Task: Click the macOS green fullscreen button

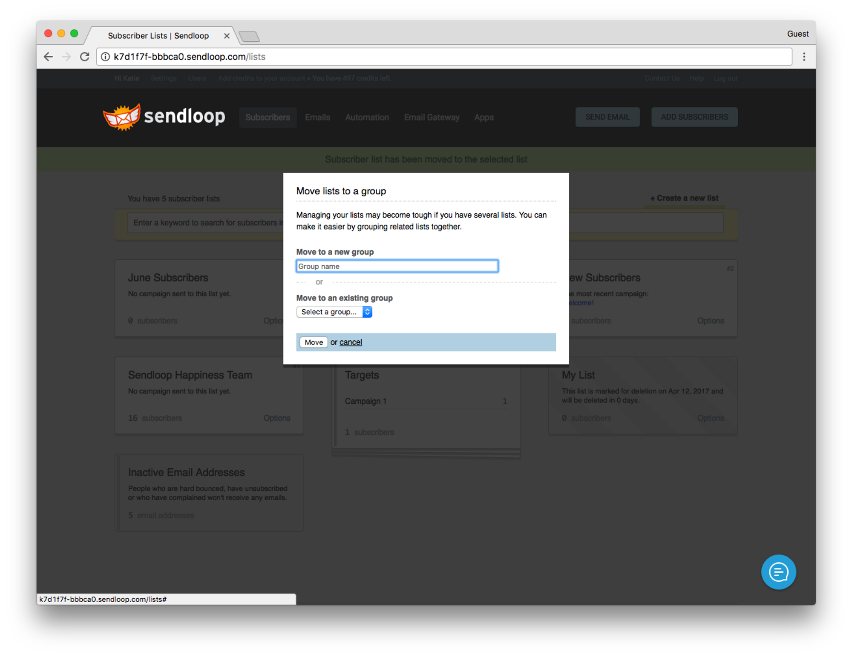Action: tap(74, 34)
